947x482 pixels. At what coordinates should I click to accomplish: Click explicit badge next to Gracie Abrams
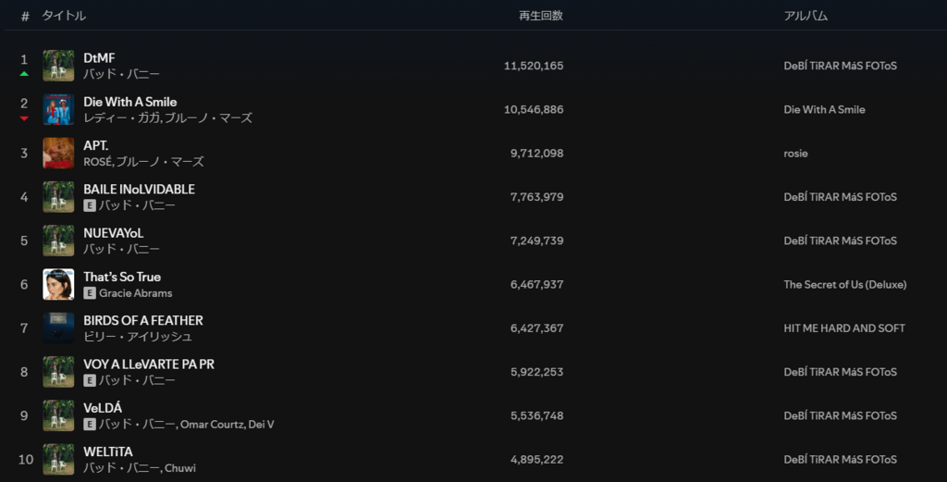click(x=90, y=293)
